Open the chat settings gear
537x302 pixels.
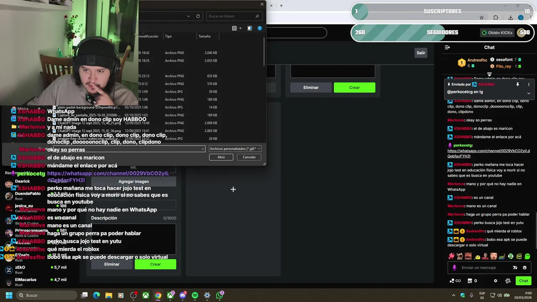coord(495,281)
